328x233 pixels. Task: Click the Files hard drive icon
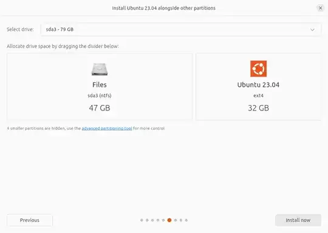click(x=100, y=69)
